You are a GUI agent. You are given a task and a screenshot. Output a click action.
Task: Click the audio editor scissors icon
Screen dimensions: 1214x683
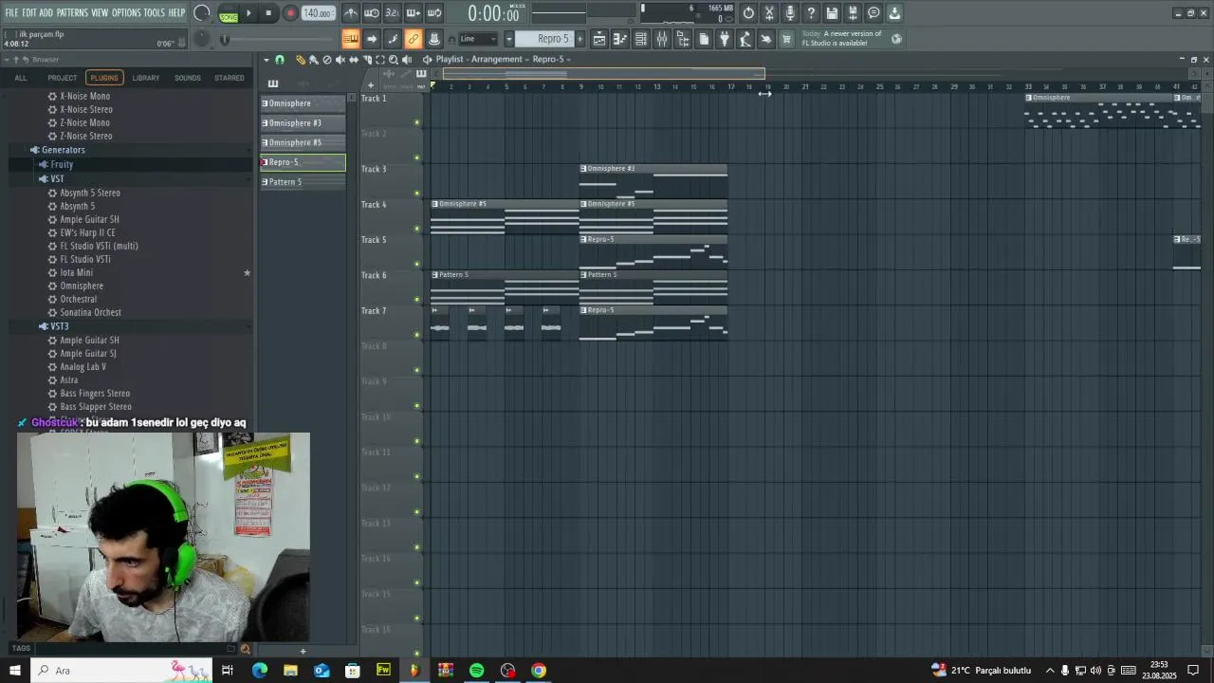769,13
